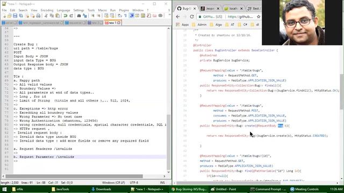Image resolution: width=344 pixels, height=193 pixels.
Task: Open Untitled - Paint from taskbar
Action: tap(224, 189)
